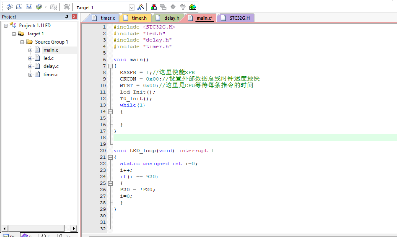The width and height of the screenshot is (397, 237).
Task: Click the Manage Run-Time Environment diamond icon
Action: 173,7
